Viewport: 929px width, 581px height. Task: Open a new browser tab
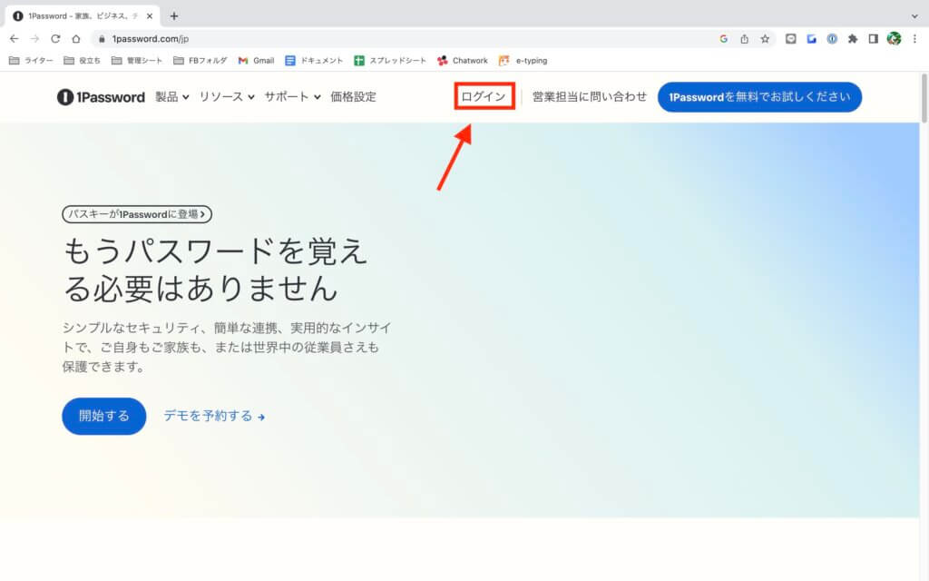point(173,16)
